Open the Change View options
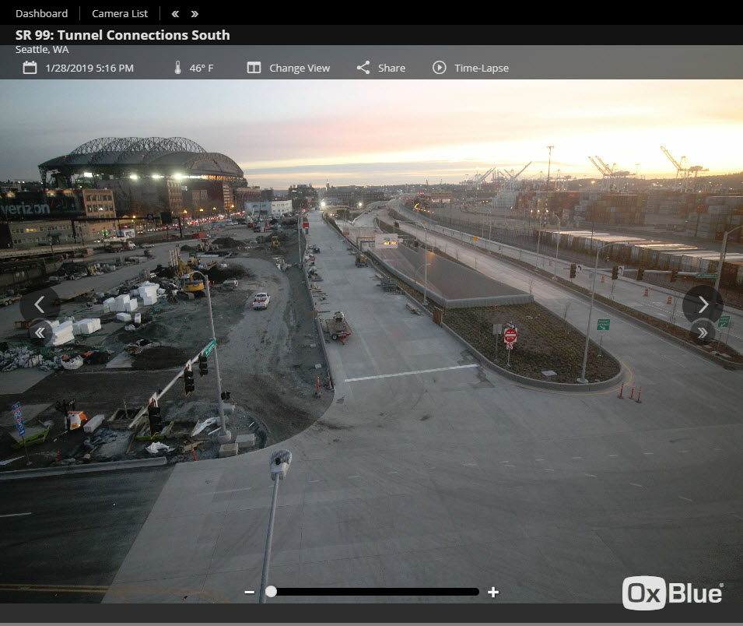743x626 pixels. tap(289, 68)
